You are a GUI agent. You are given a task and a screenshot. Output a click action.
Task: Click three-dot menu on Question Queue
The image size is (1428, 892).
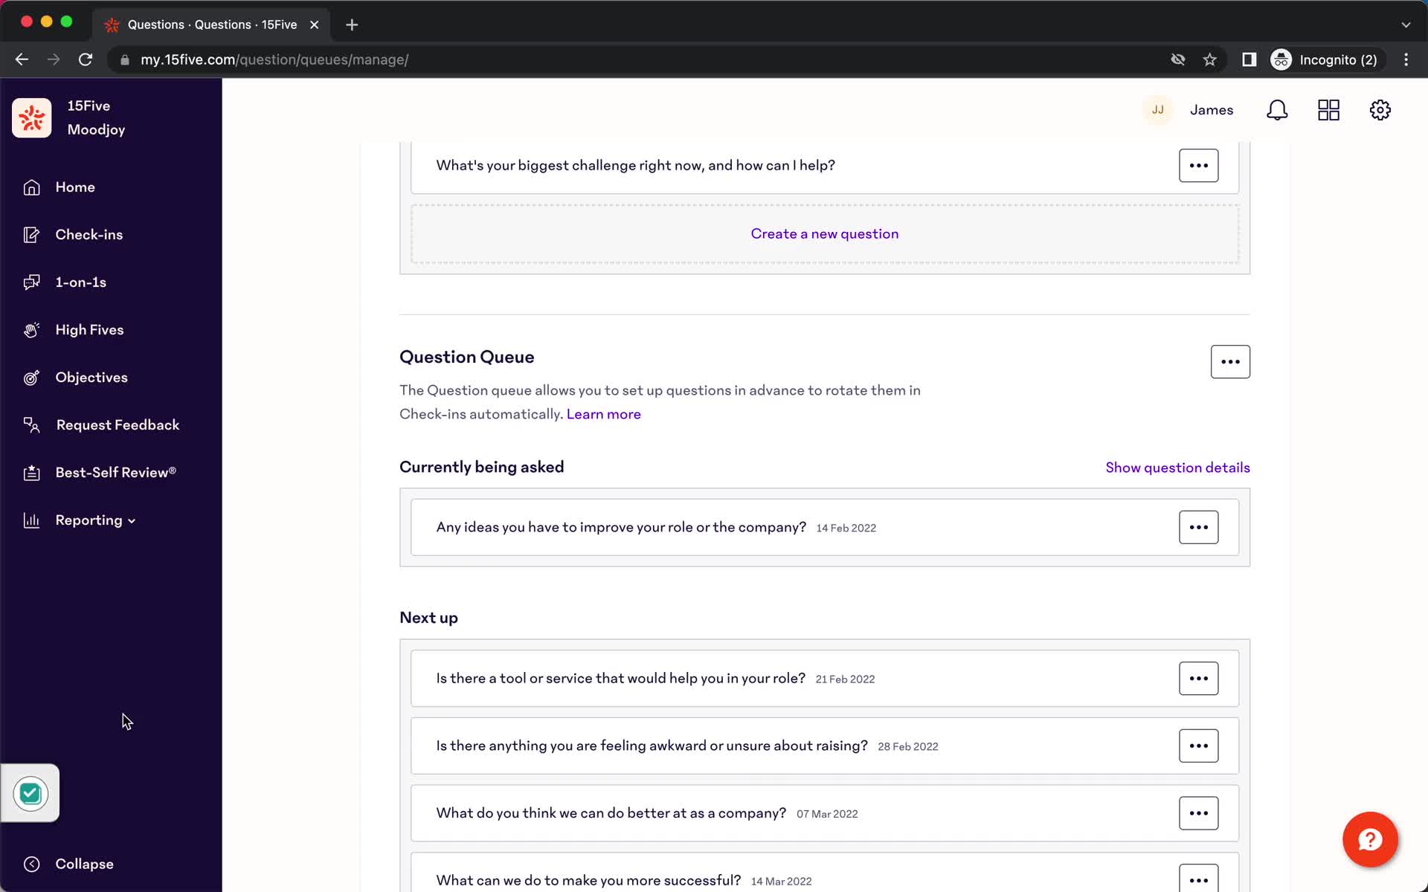(1231, 362)
